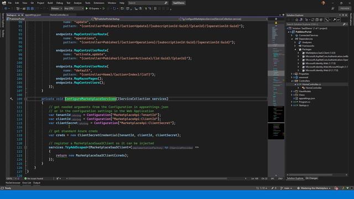Switch to the appsettings.json tab
This screenshot has height=199, width=354.
[33, 15]
